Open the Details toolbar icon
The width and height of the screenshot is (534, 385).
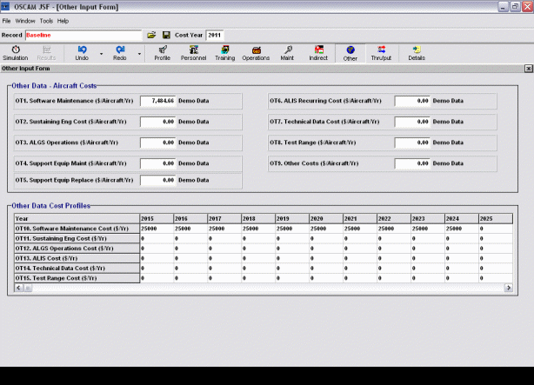417,53
